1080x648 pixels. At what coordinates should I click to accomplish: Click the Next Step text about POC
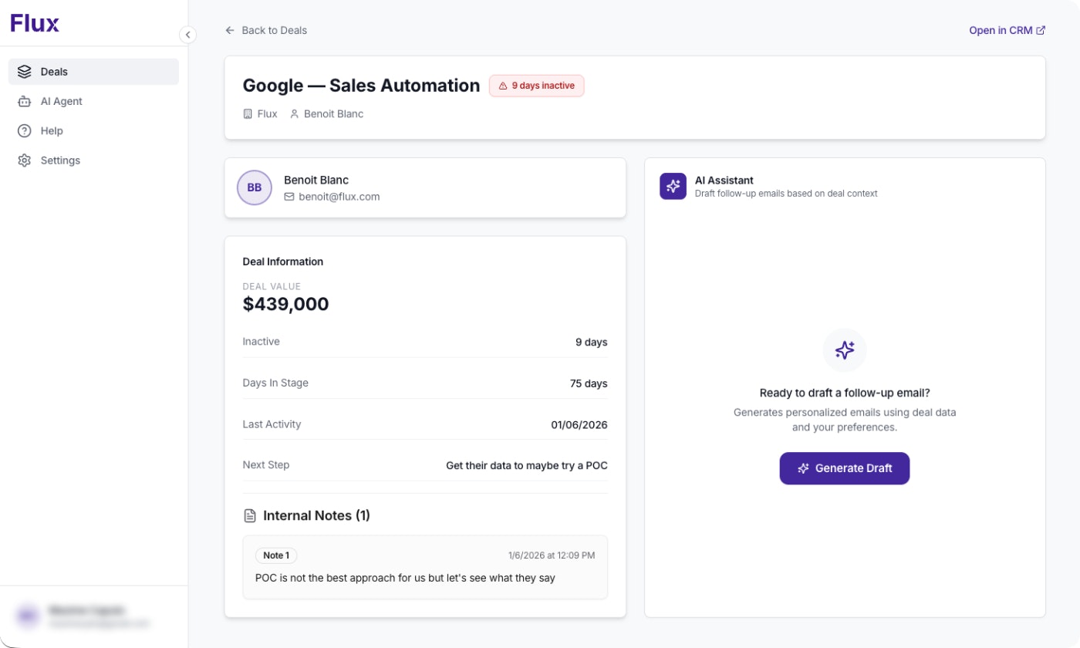[527, 465]
